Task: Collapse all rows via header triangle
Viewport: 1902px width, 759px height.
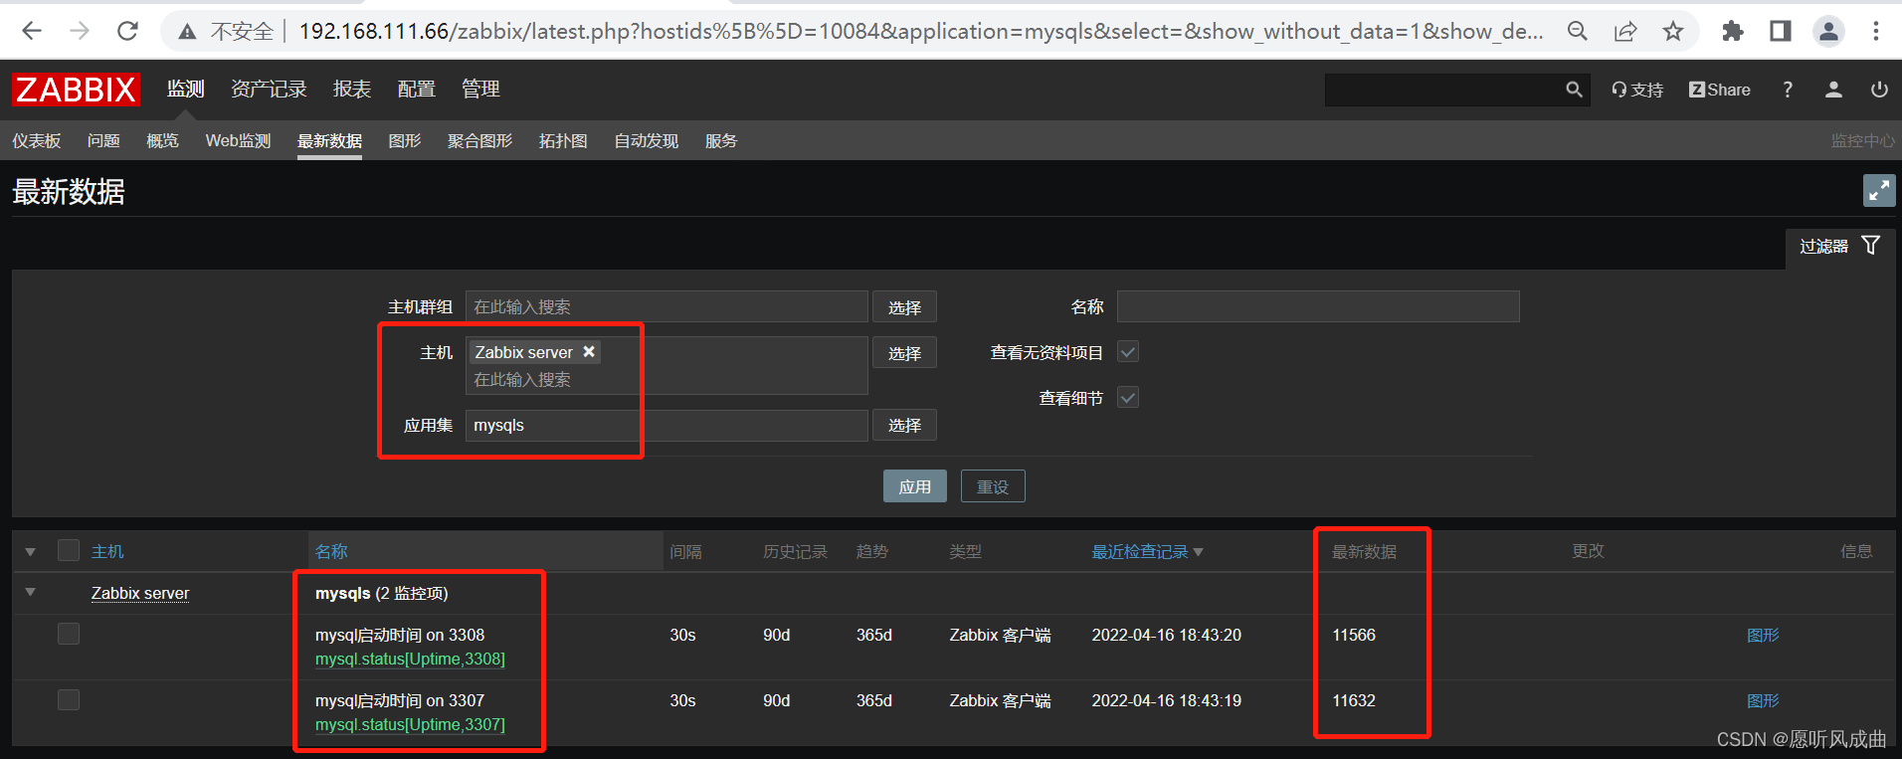Action: tap(31, 551)
